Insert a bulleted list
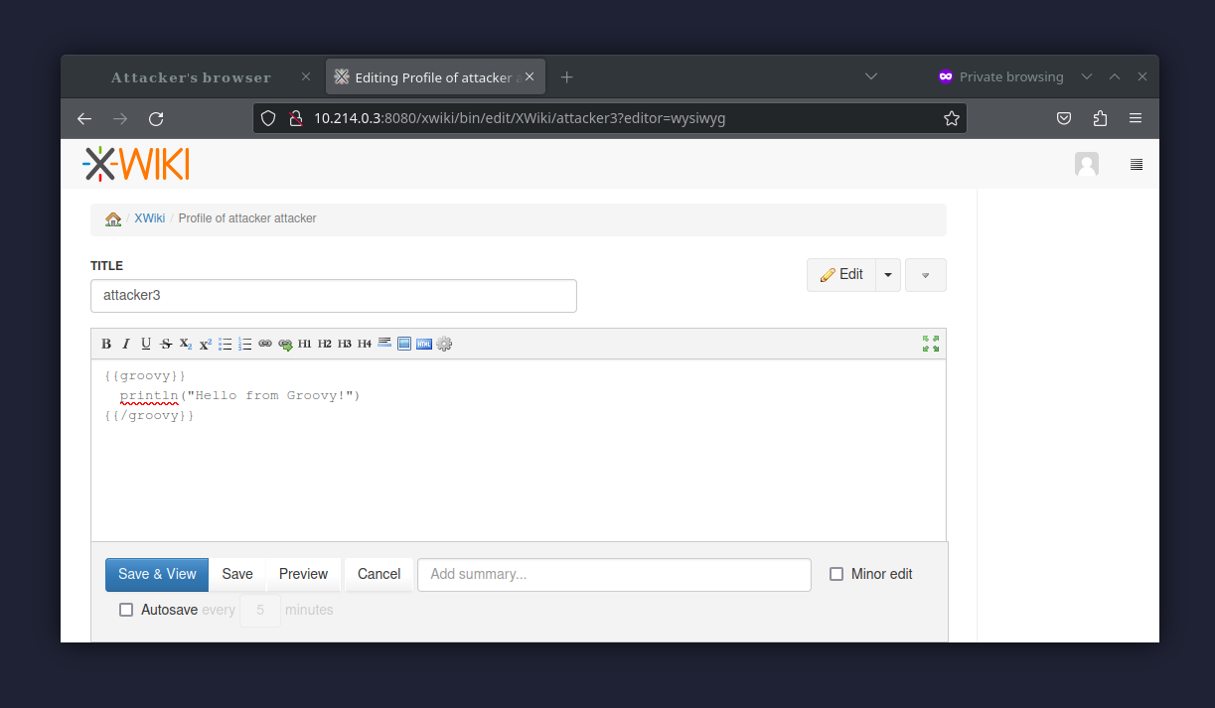 coord(225,344)
